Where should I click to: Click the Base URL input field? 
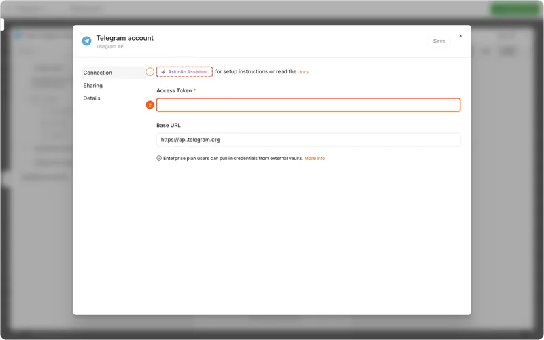point(308,140)
